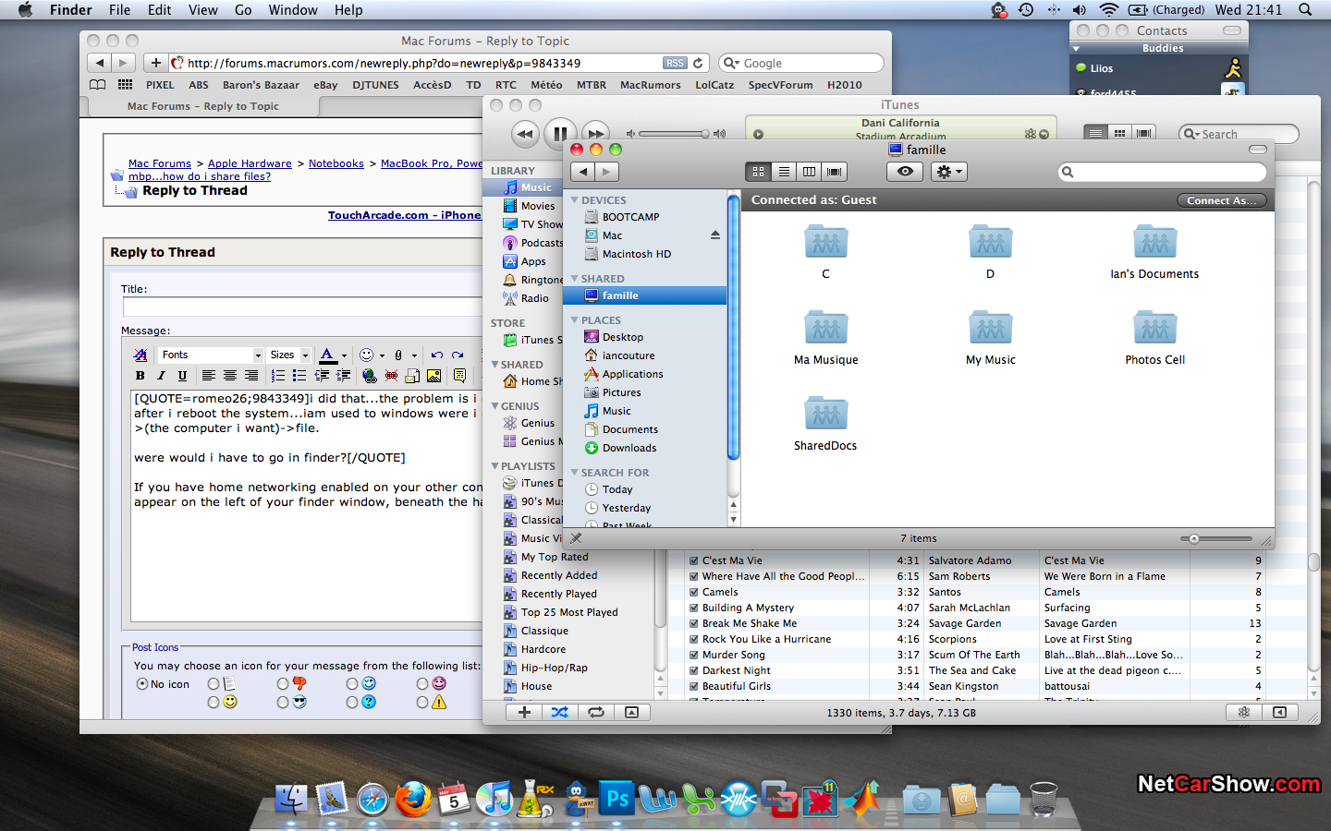
Task: Eject the Mac volume in sidebar
Action: coord(714,235)
